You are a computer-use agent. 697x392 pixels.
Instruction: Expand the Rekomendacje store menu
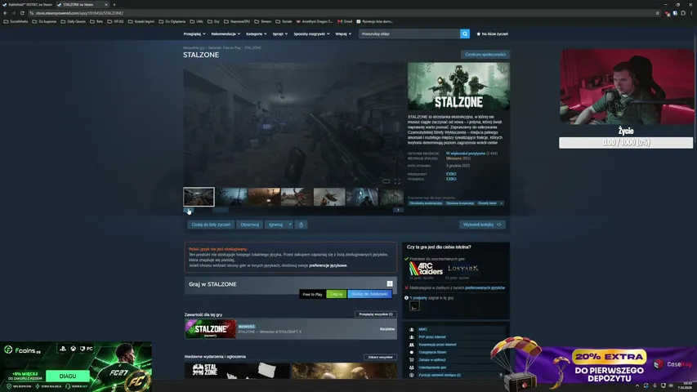point(226,33)
